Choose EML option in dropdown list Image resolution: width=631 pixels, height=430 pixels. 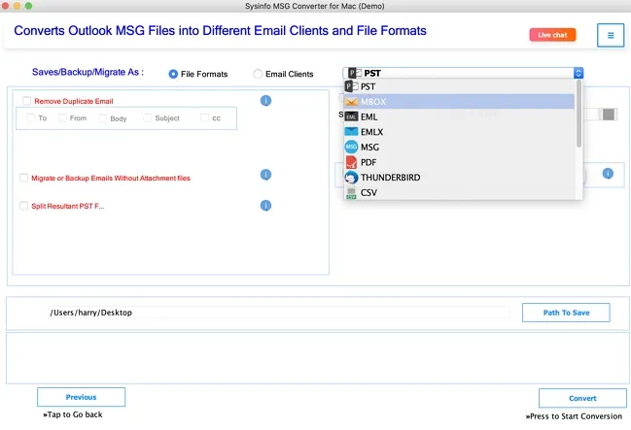459,116
